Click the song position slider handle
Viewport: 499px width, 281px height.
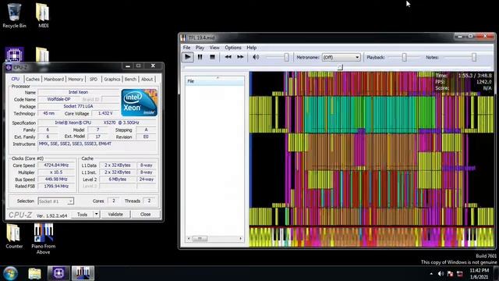click(340, 67)
